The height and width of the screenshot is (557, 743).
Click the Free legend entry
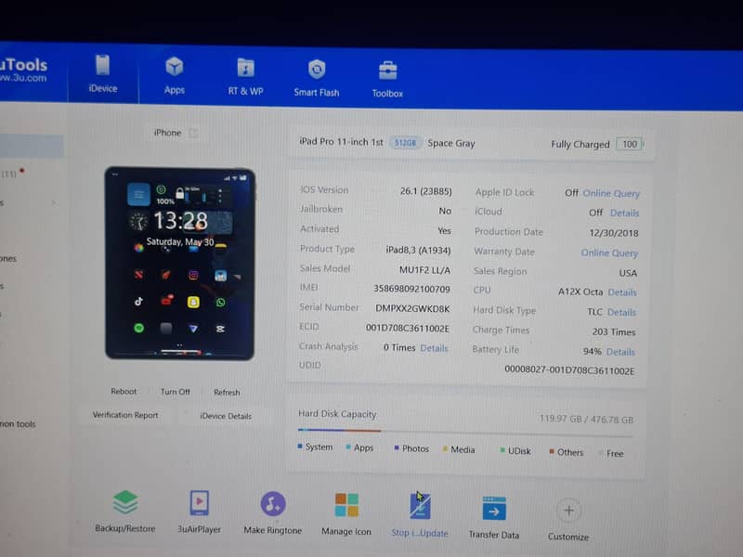pyautogui.click(x=611, y=453)
